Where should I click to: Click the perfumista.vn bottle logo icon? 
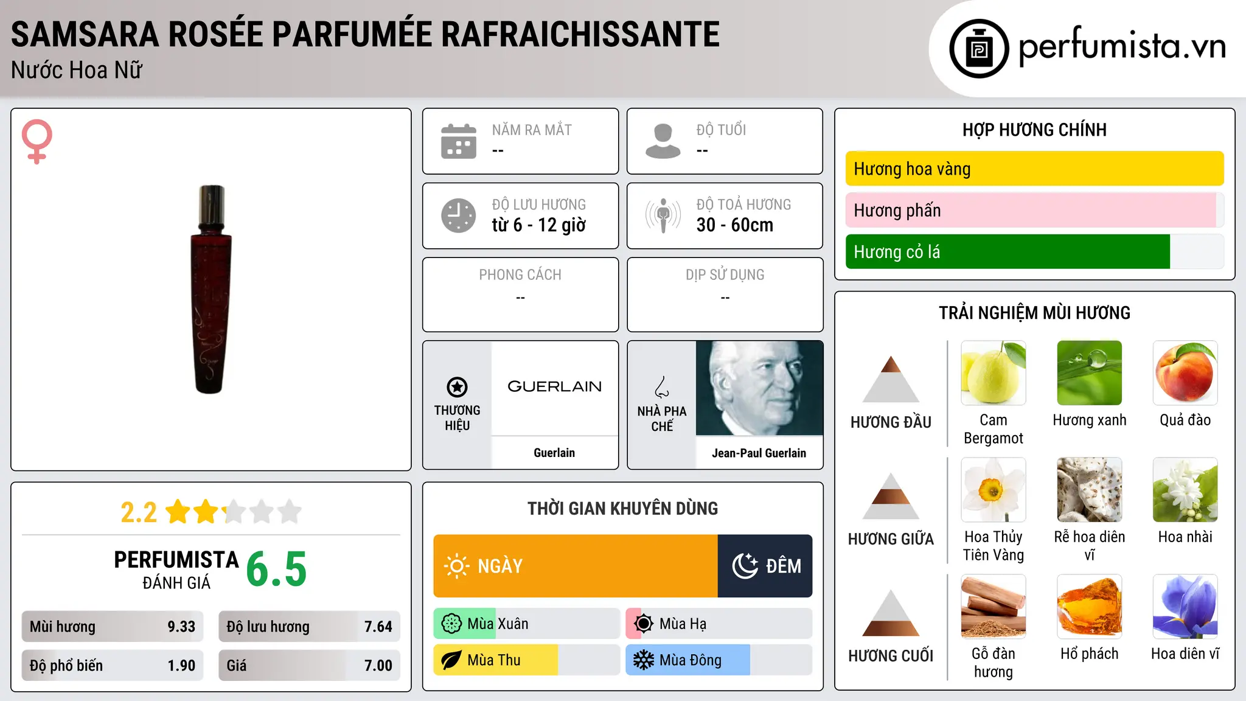coord(979,49)
